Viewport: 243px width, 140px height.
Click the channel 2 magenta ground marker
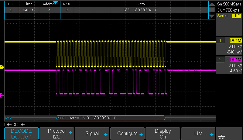point(2,96)
